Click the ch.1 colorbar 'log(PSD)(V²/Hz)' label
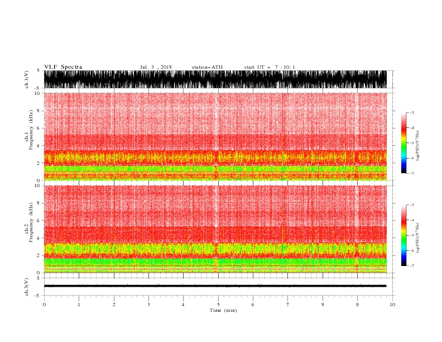The image size is (442, 342). (418, 146)
